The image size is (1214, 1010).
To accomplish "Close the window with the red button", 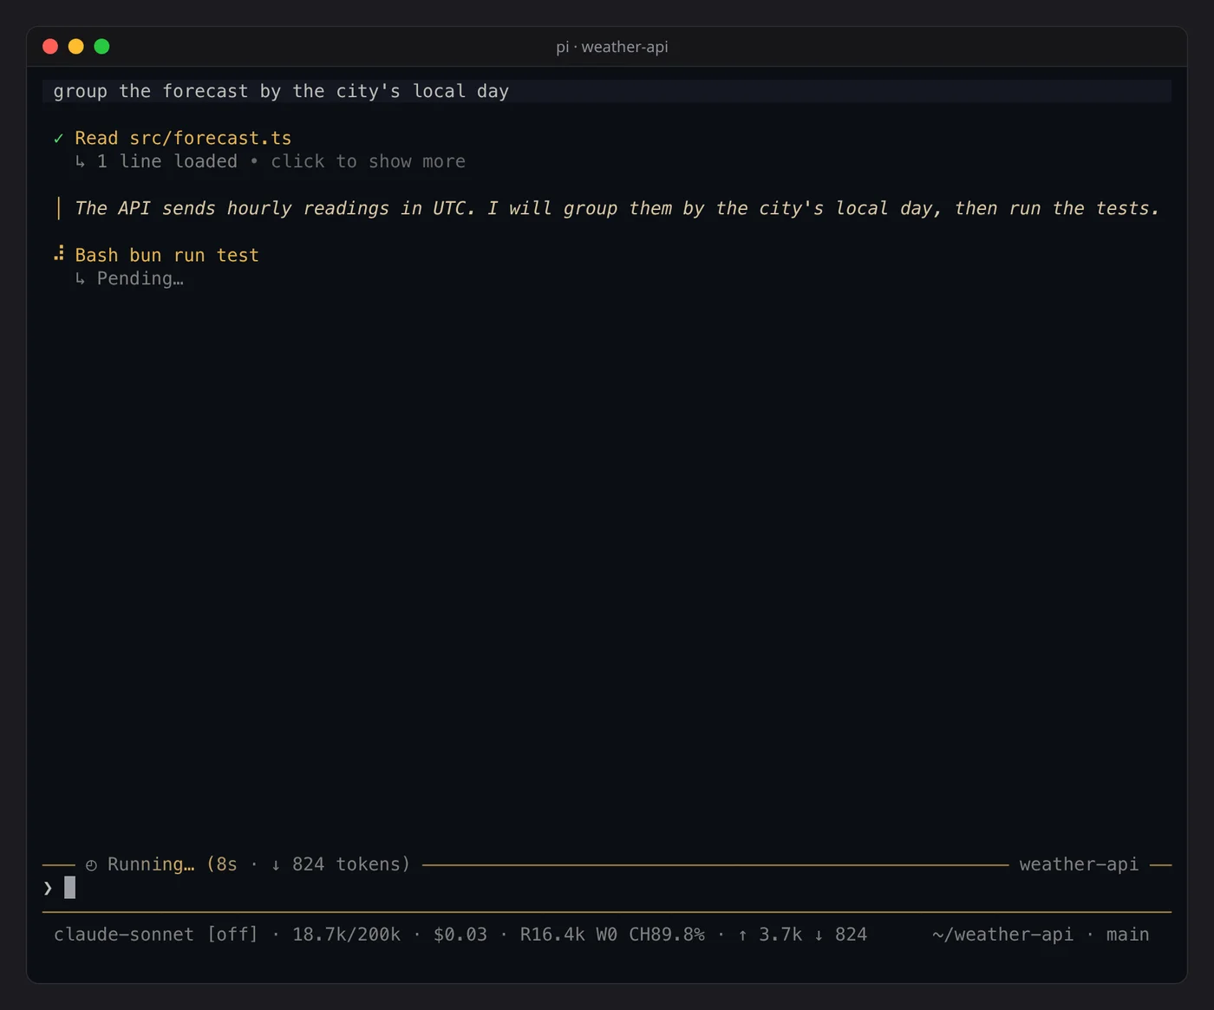I will coord(50,47).
